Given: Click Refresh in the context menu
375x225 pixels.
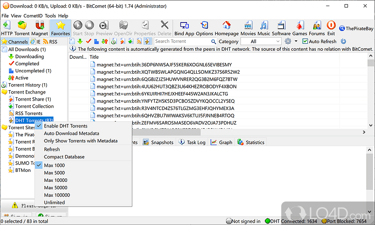Looking at the screenshot, I should 83,149.
